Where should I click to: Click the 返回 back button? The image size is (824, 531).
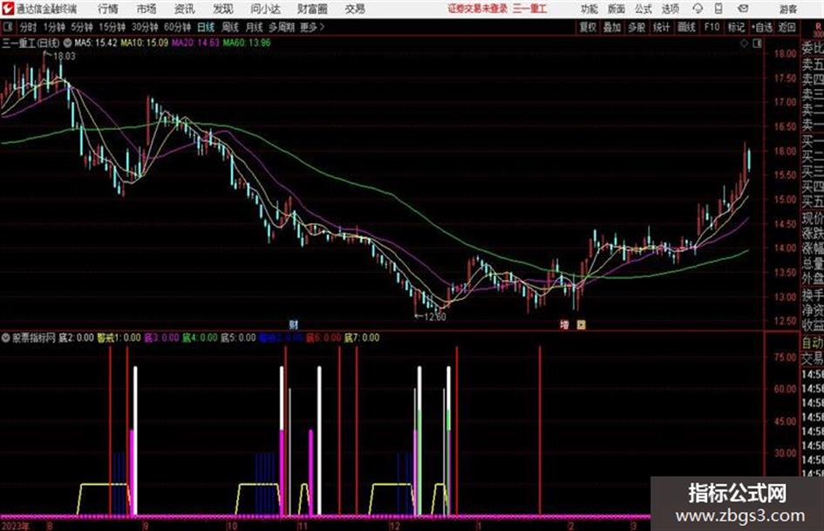click(787, 27)
